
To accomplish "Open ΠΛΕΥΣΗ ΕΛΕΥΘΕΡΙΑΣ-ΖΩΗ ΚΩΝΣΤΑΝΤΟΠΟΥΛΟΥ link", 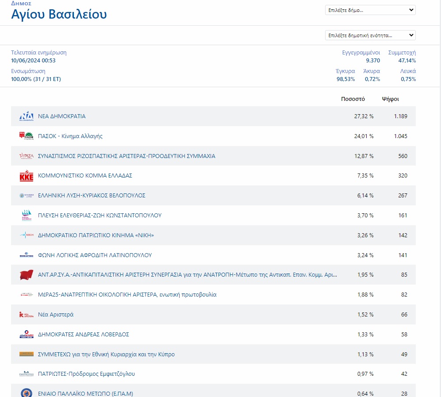I will pos(100,215).
